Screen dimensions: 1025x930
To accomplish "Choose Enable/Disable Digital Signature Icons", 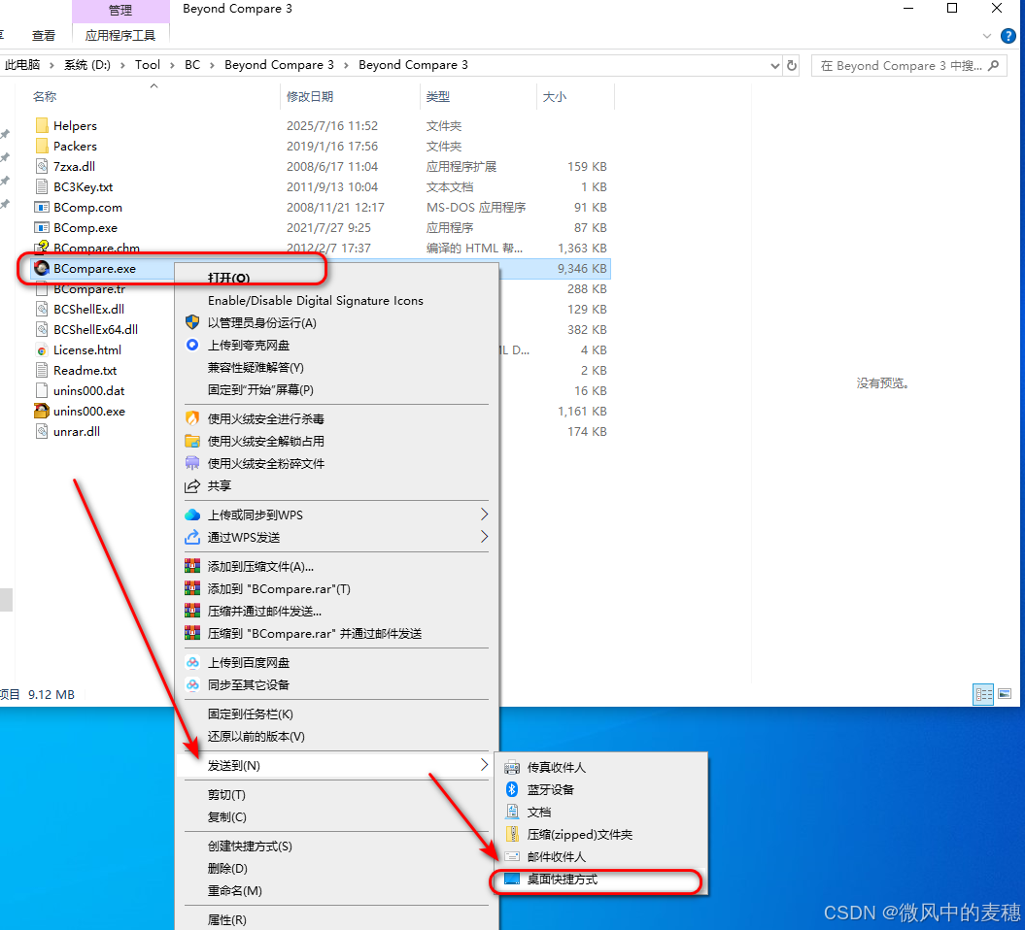I will [x=337, y=300].
